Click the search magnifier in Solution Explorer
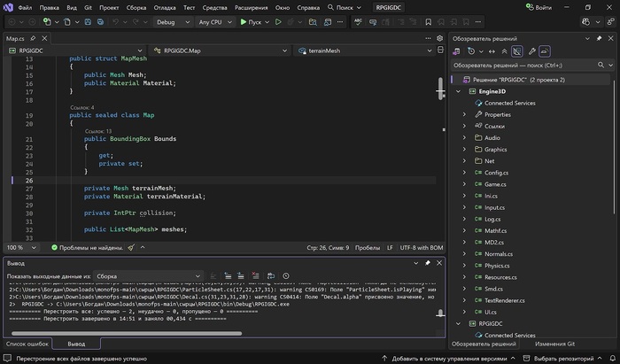The width and height of the screenshot is (620, 364). (601, 65)
